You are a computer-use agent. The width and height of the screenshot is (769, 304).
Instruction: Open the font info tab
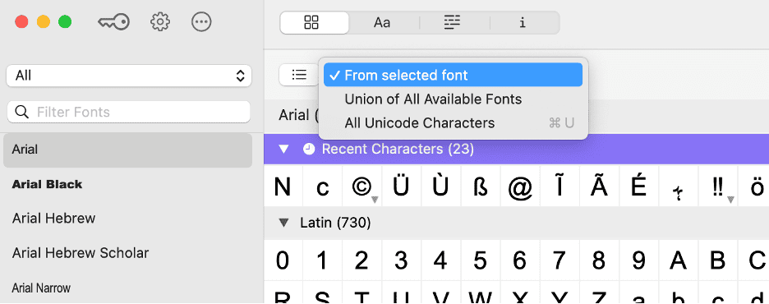pos(523,22)
